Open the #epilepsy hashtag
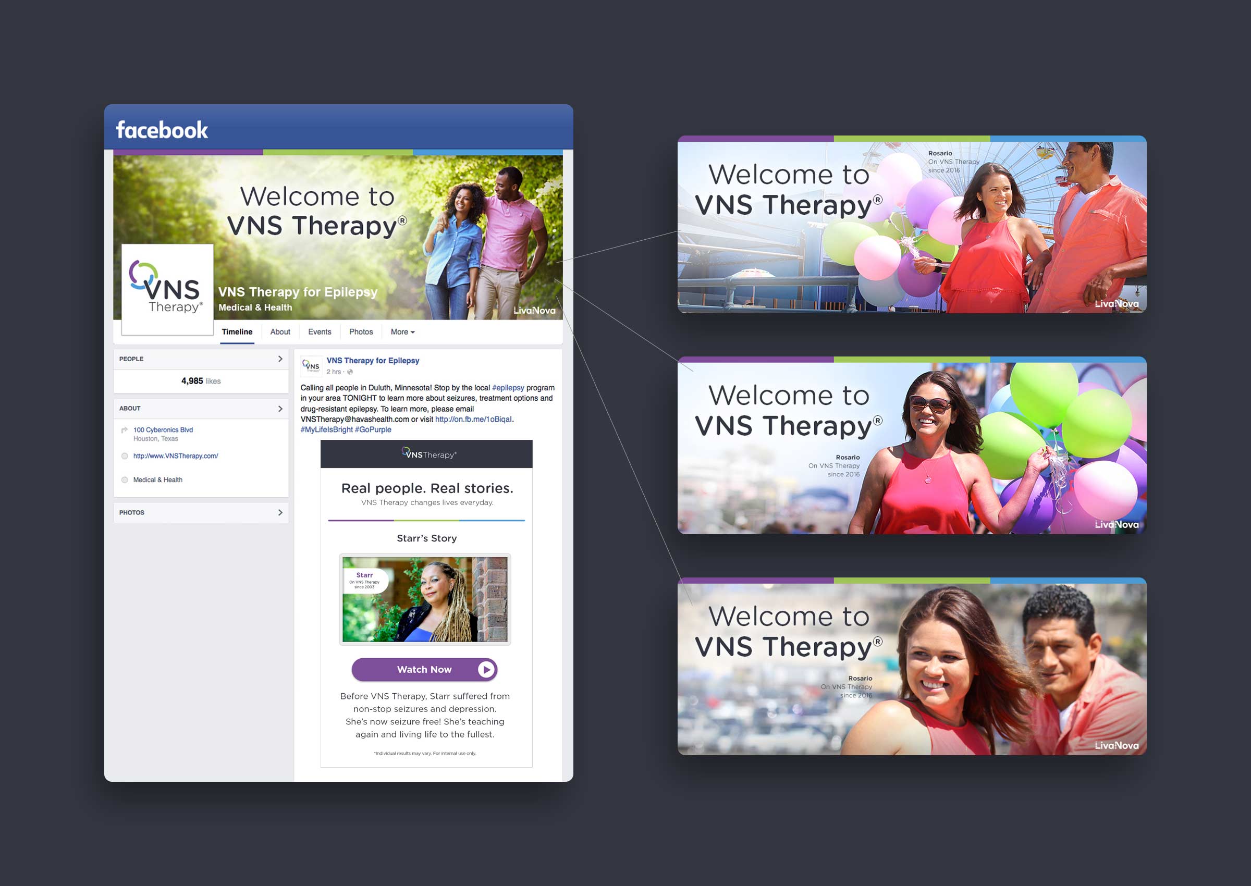 pos(508,388)
